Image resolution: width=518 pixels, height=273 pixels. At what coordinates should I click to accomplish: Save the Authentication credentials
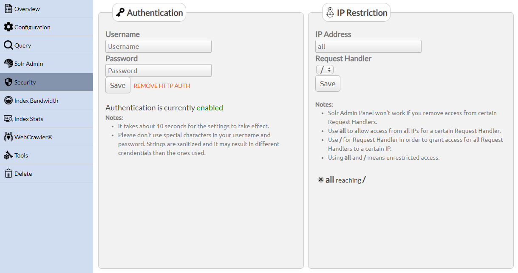[118, 85]
